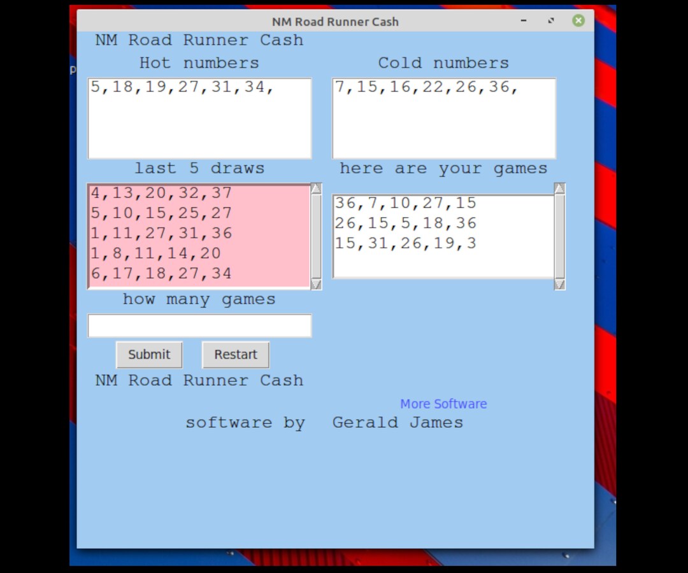Click the up arrow on the games scrollbar
This screenshot has height=573, width=688.
pos(559,187)
